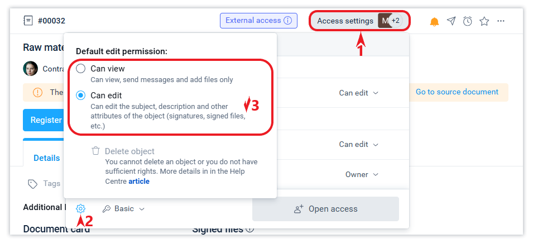Viewport: 533px width, 243px height.
Task: Select the Can view radio option
Action: (x=81, y=69)
